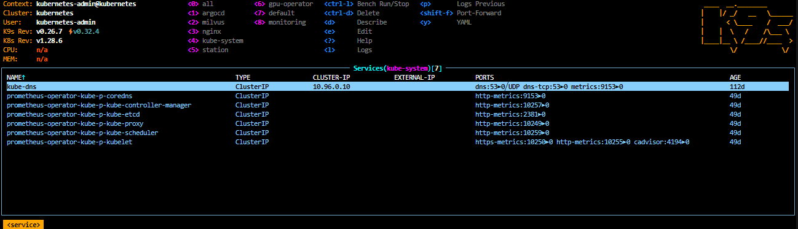Click http-metrics:10259 port entry
This screenshot has width=798, height=229.
[512, 133]
